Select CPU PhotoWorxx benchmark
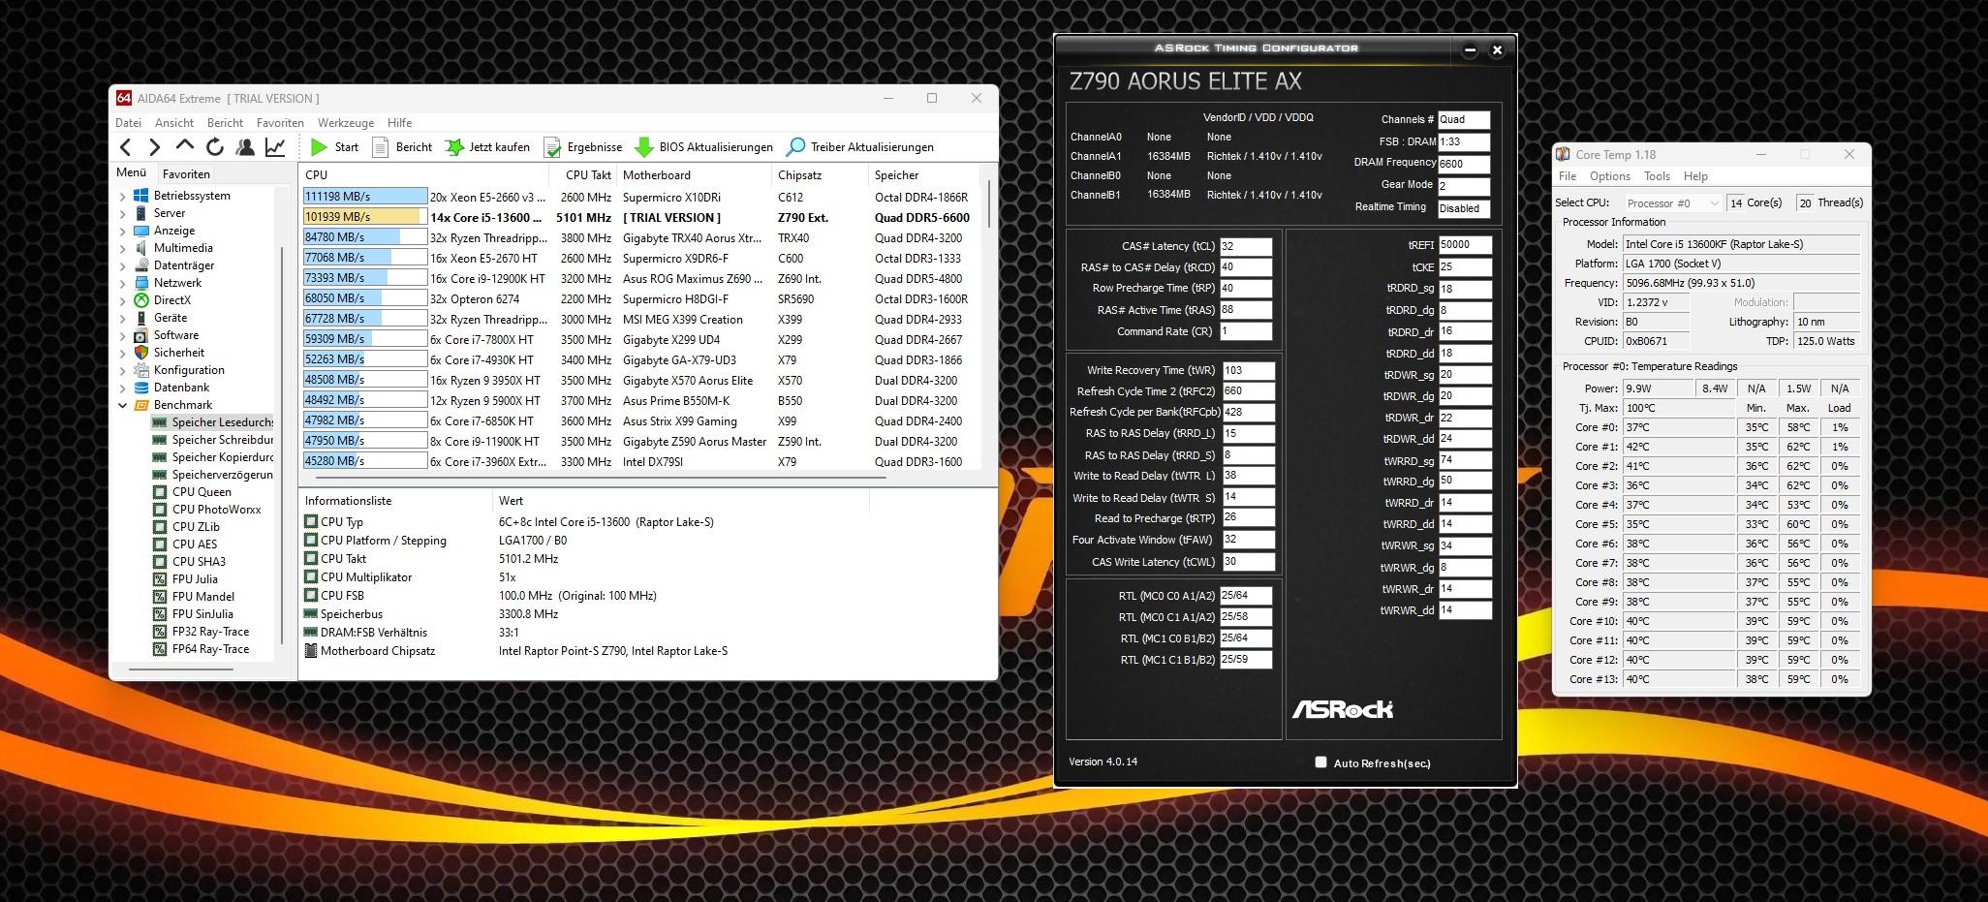The height and width of the screenshot is (902, 1988). coord(206,510)
